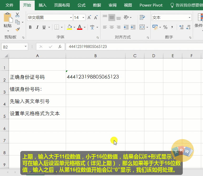Screen dimensions: 203x176
Task: Click the Conditional Formatting icon
Action: point(200,17)
